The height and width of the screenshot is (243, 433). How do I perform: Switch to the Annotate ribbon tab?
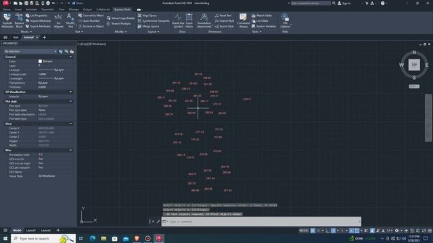click(x=31, y=9)
